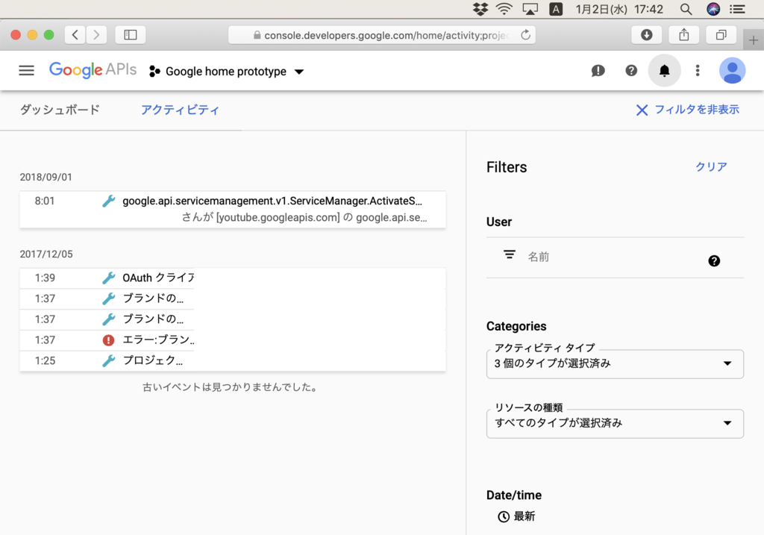Clear all filters with クリア
Viewport: 764px width, 535px height.
coord(710,167)
